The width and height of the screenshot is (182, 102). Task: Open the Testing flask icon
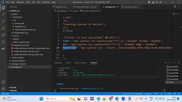pos(3,42)
